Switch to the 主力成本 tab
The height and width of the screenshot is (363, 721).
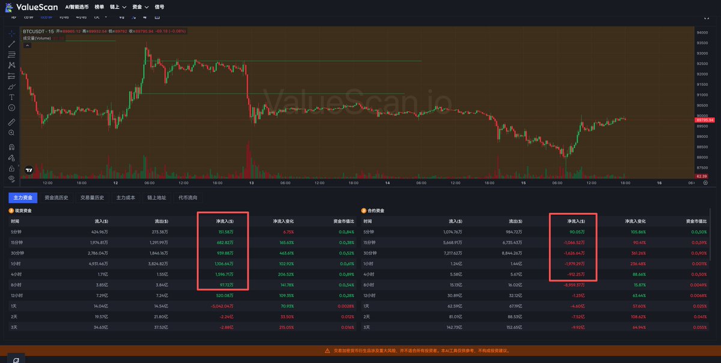pos(126,197)
